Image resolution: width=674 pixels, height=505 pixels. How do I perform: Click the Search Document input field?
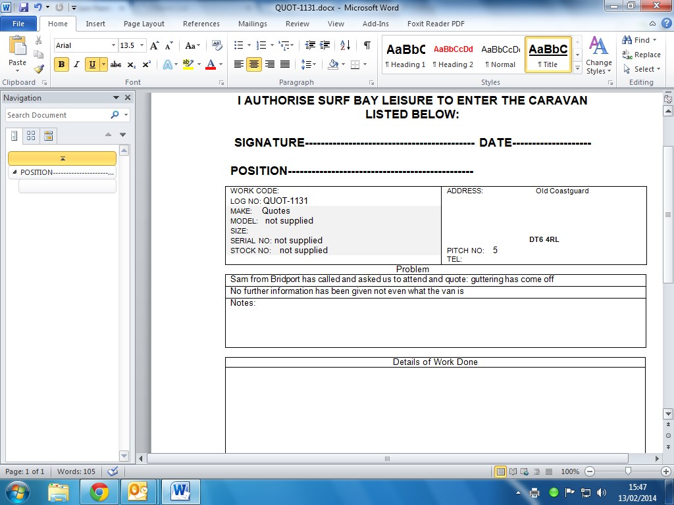click(57, 115)
